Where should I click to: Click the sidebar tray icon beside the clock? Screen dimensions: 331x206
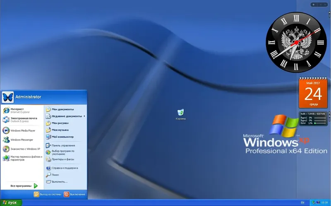[318, 203]
